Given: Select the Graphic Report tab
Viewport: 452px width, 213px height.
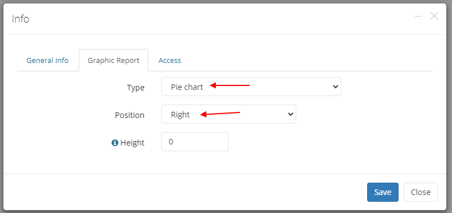Looking at the screenshot, I should coord(114,60).
